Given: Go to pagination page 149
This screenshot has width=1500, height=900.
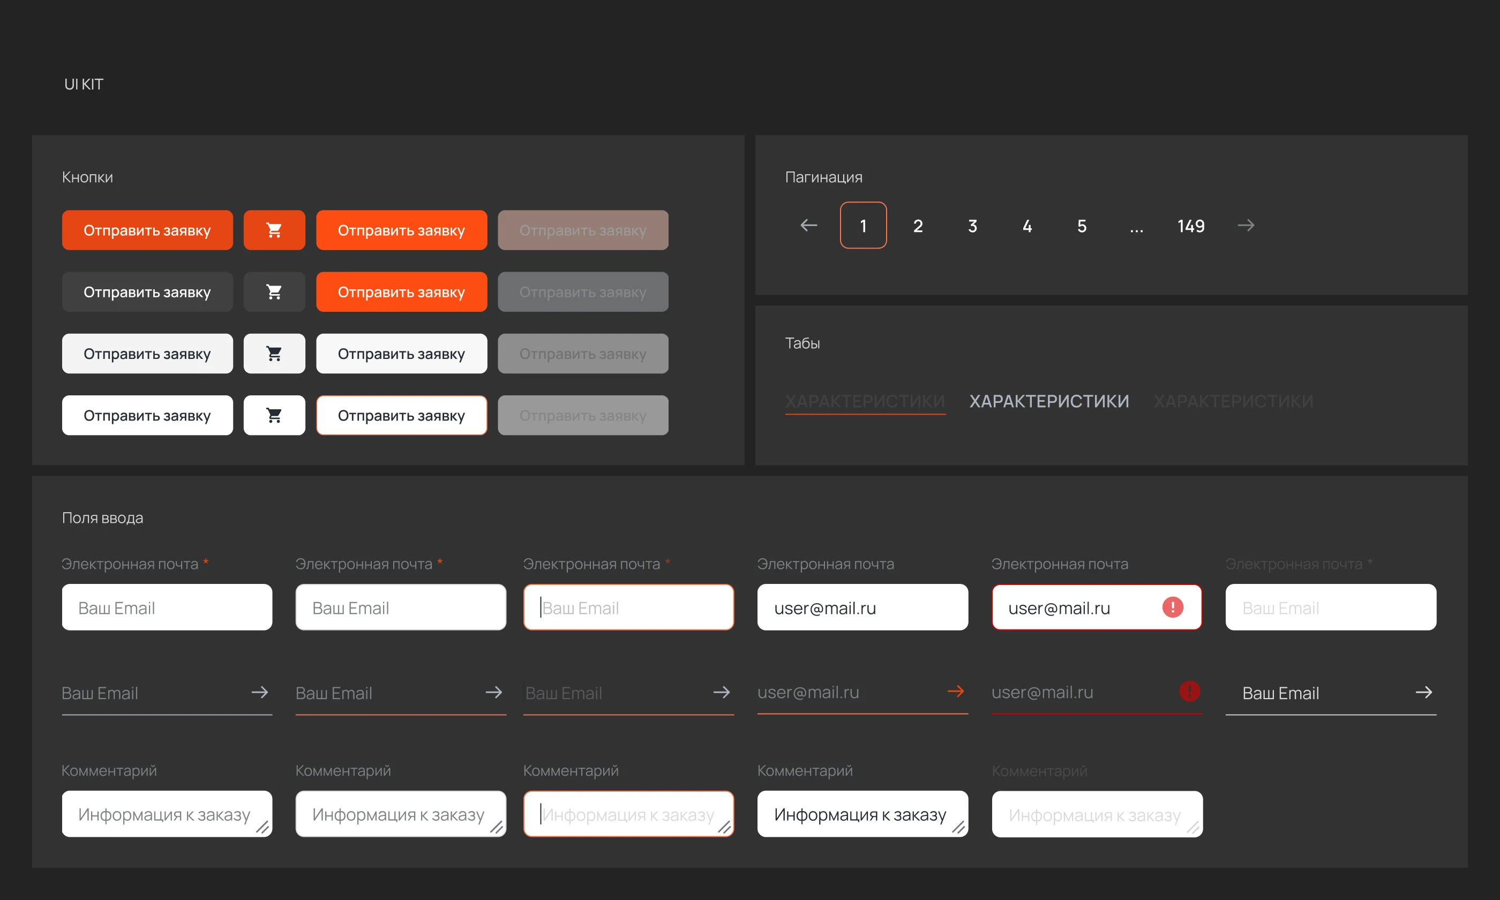Looking at the screenshot, I should click(1190, 226).
